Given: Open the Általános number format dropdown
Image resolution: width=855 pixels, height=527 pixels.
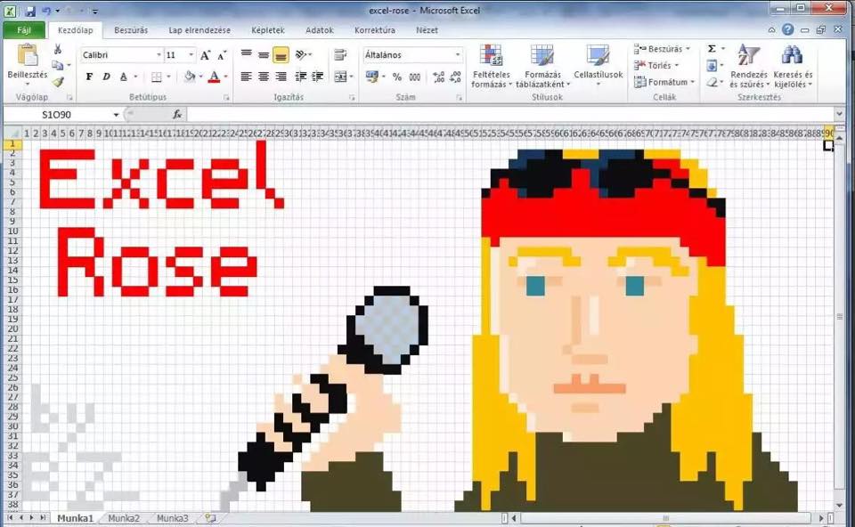Looking at the screenshot, I should (458, 55).
